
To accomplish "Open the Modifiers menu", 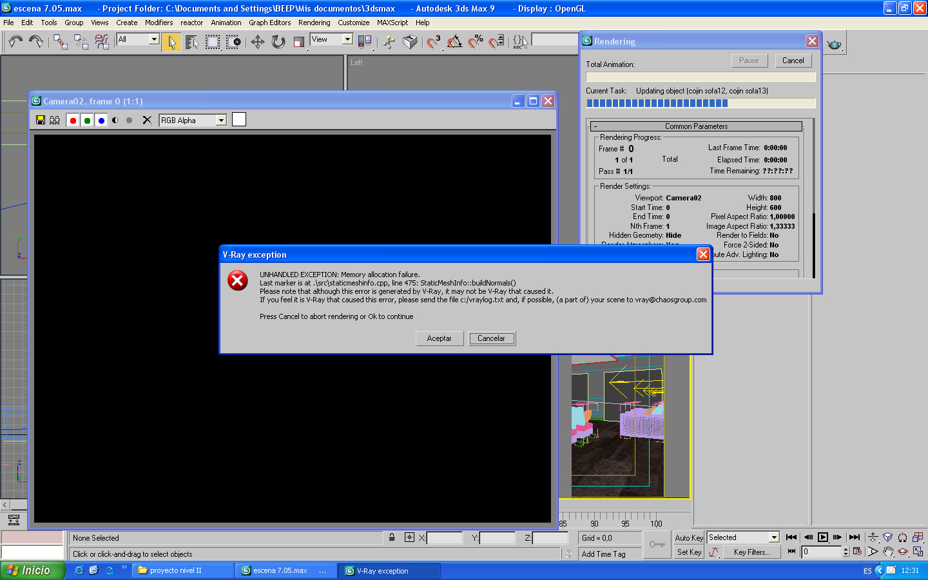I will point(159,23).
